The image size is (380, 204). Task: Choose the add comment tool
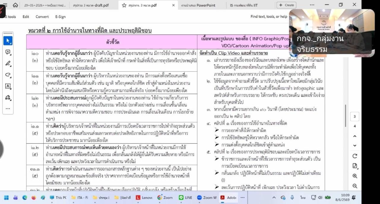click(x=8, y=52)
